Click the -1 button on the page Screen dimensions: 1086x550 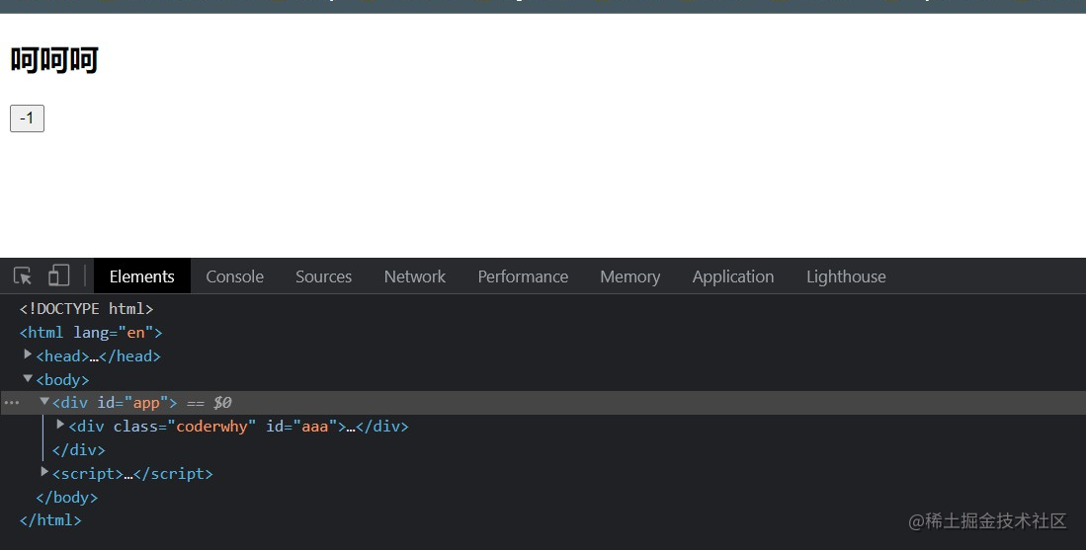tap(27, 118)
